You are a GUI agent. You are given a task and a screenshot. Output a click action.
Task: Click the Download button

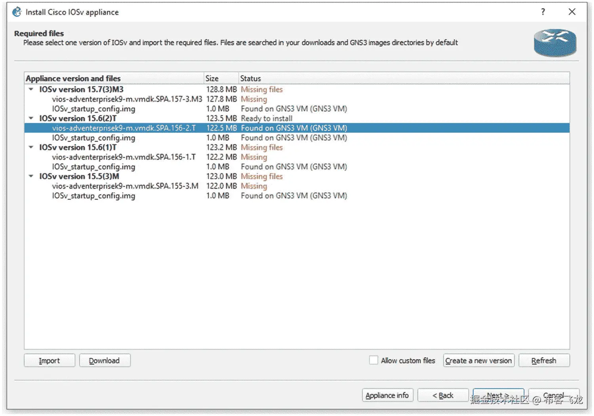105,361
